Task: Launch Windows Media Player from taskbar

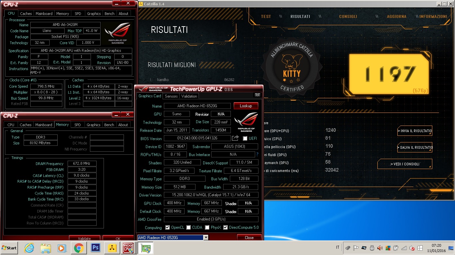Action: tap(62, 248)
